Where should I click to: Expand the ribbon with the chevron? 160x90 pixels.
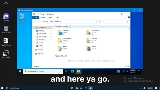[x=126, y=17]
